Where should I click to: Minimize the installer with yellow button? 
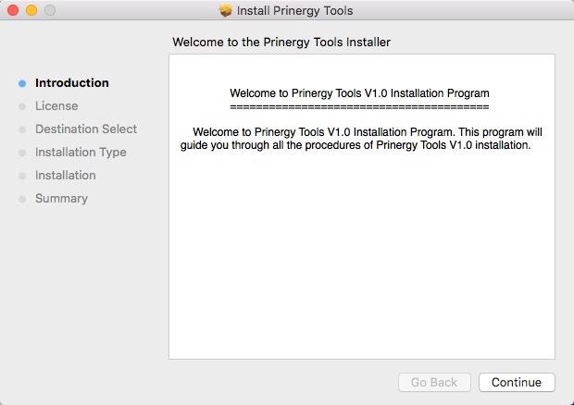pyautogui.click(x=31, y=11)
